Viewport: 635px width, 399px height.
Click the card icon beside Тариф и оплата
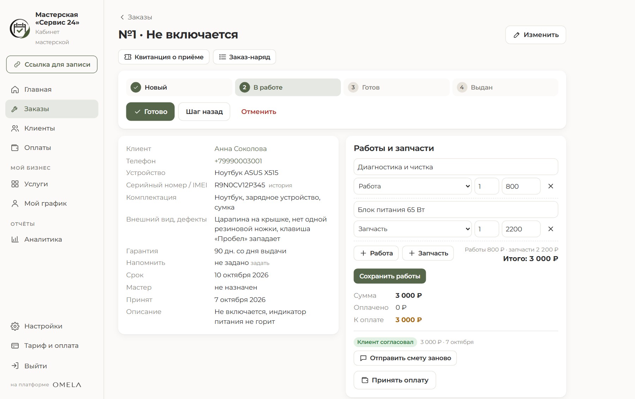click(15, 346)
